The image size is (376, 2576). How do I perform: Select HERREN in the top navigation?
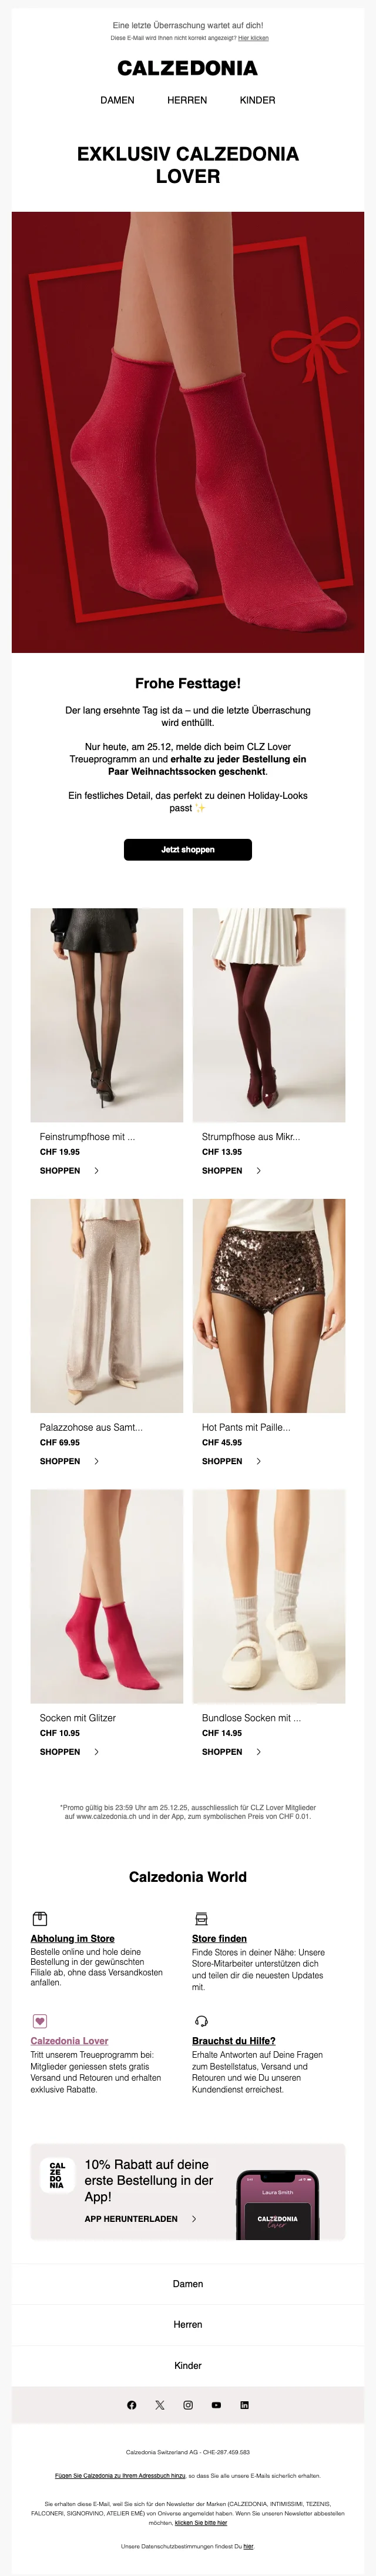point(187,100)
